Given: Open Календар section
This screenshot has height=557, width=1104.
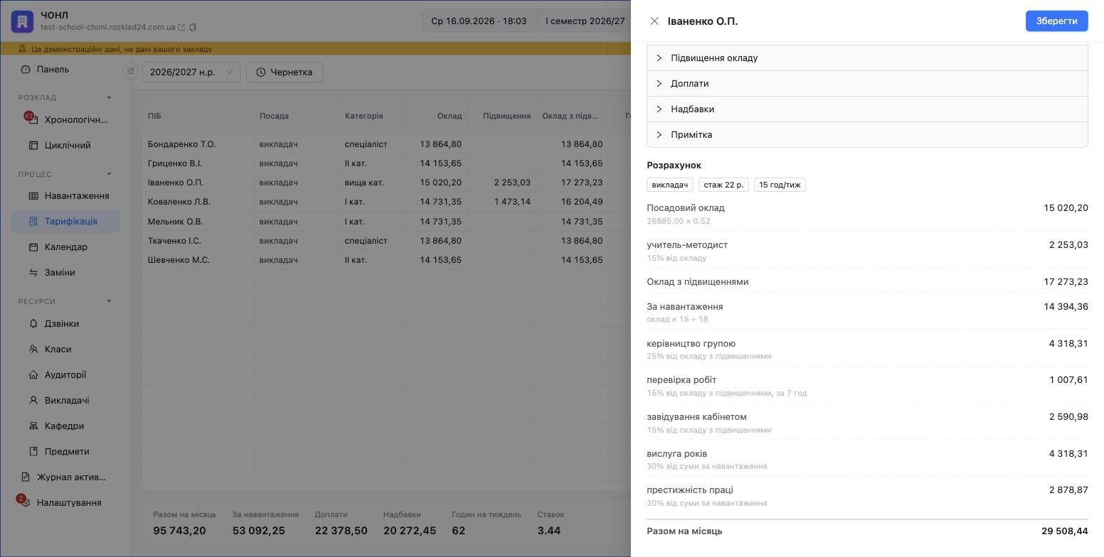Looking at the screenshot, I should (x=65, y=247).
